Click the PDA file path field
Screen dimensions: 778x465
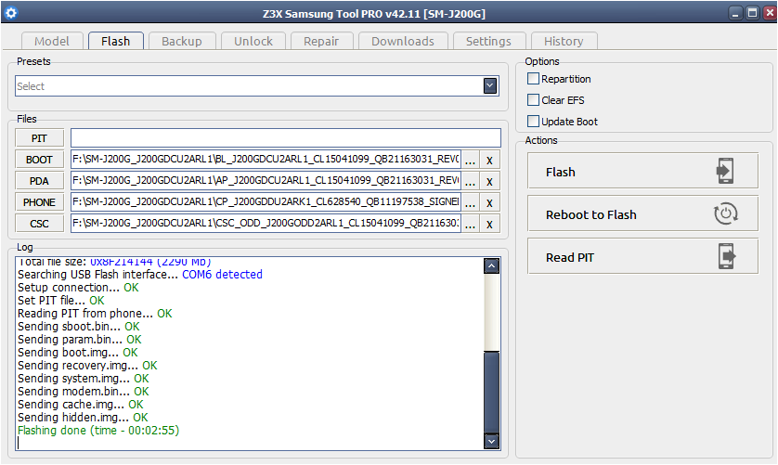coord(266,181)
